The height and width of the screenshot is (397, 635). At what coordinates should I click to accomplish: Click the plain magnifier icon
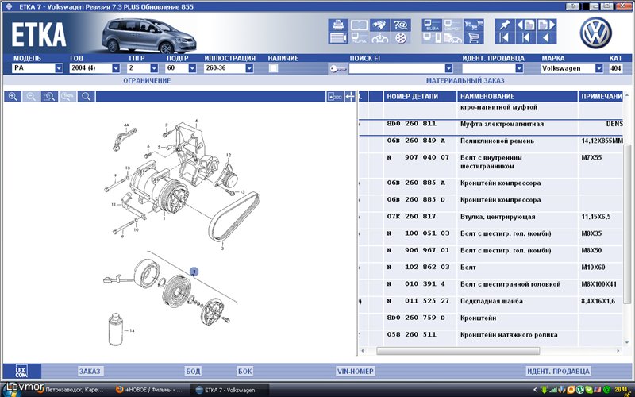coord(87,96)
